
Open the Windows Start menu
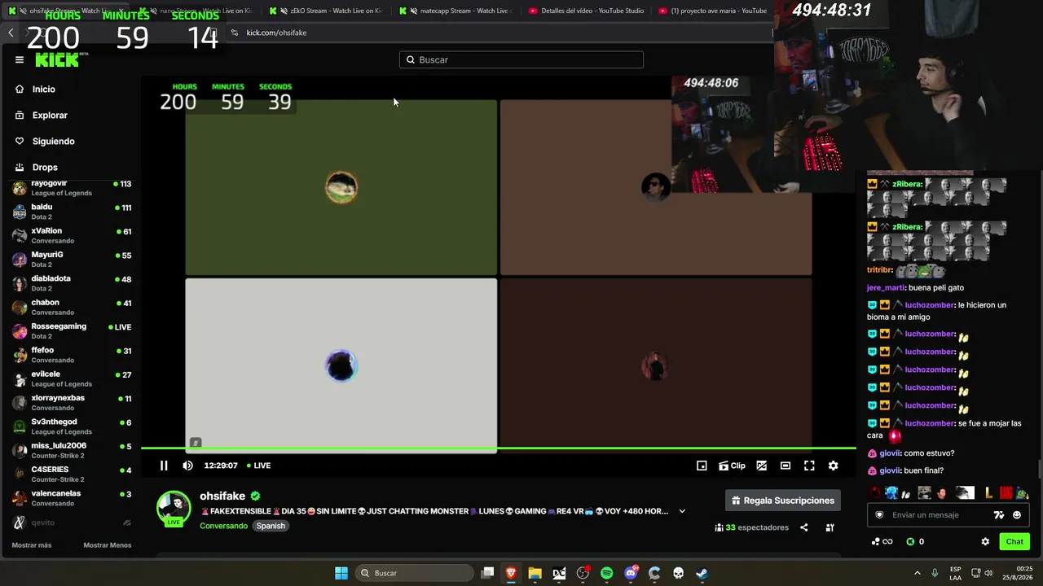[x=341, y=573]
